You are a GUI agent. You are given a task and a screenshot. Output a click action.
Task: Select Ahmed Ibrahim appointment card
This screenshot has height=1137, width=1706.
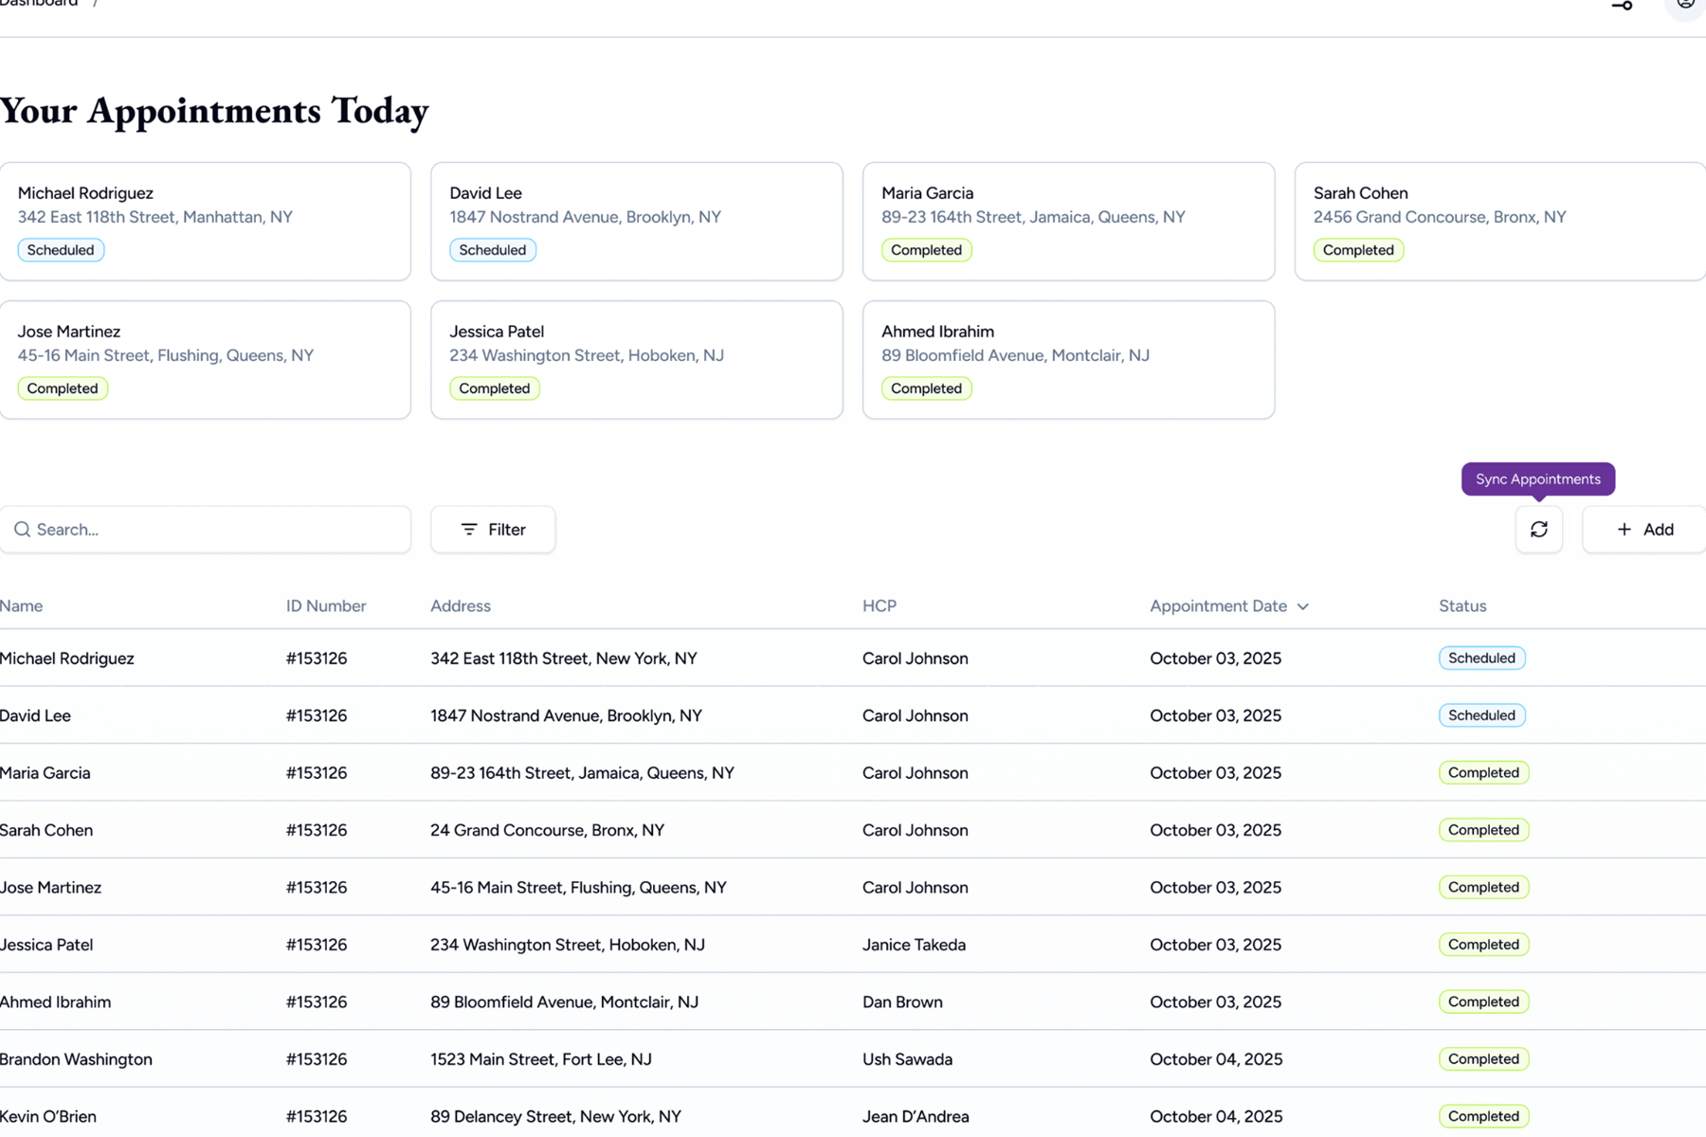1068,360
